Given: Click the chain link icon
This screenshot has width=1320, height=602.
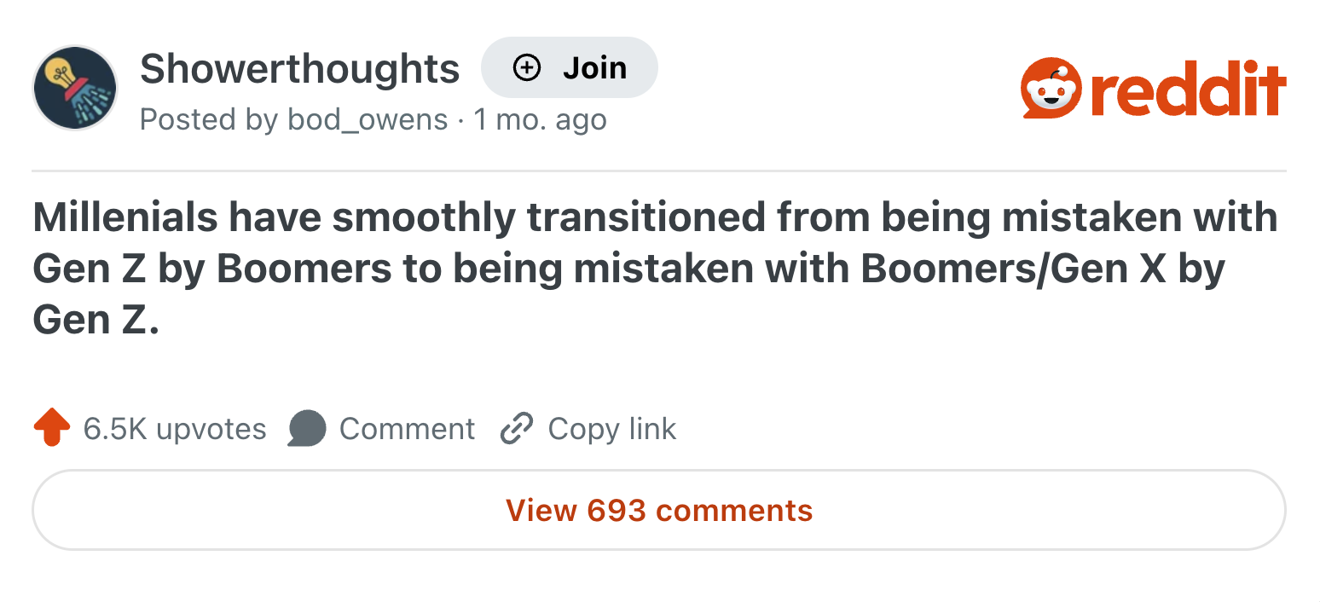Looking at the screenshot, I should click(517, 428).
